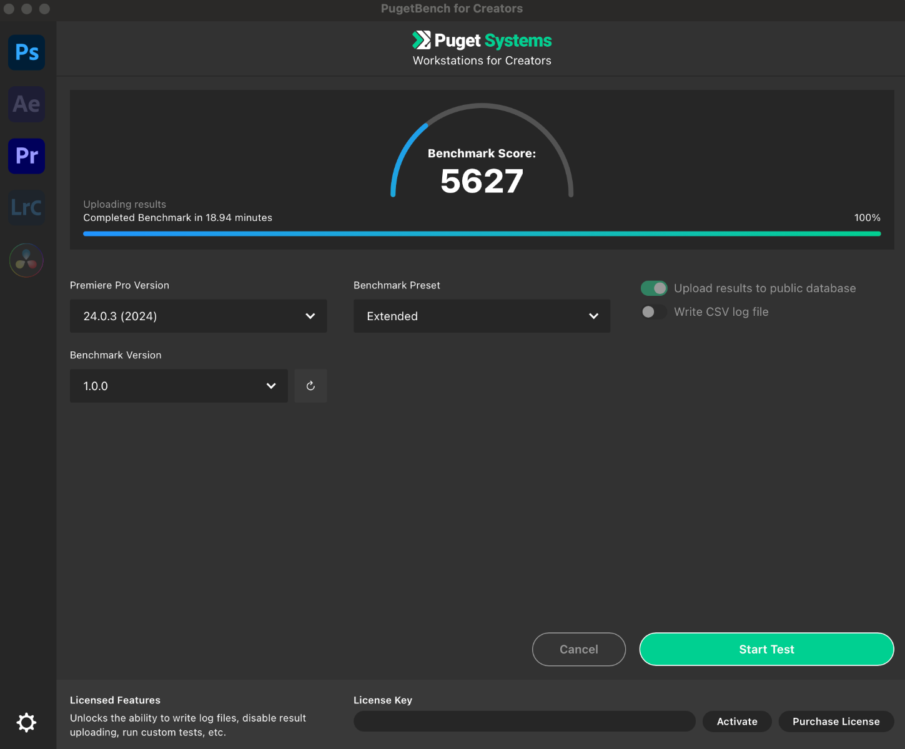
Task: Open the Purchase License button
Action: [x=836, y=722]
